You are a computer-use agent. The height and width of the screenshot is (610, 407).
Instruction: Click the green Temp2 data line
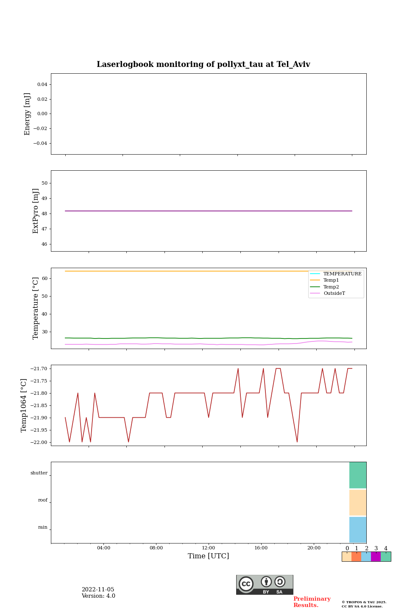209,338
